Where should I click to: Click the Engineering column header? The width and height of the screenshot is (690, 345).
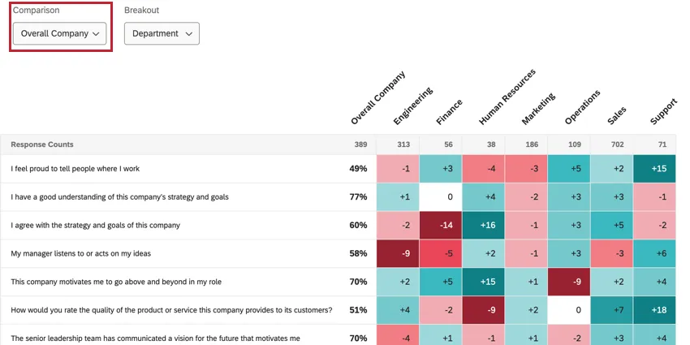point(413,106)
